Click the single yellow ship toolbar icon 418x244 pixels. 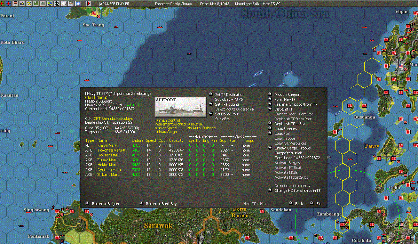pos(22,3)
